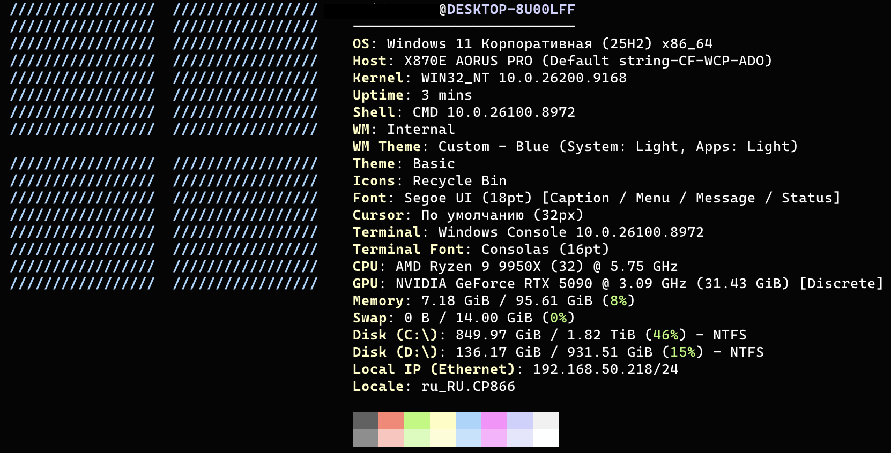Select the 'GPU' label
The height and width of the screenshot is (453, 891).
(365, 284)
